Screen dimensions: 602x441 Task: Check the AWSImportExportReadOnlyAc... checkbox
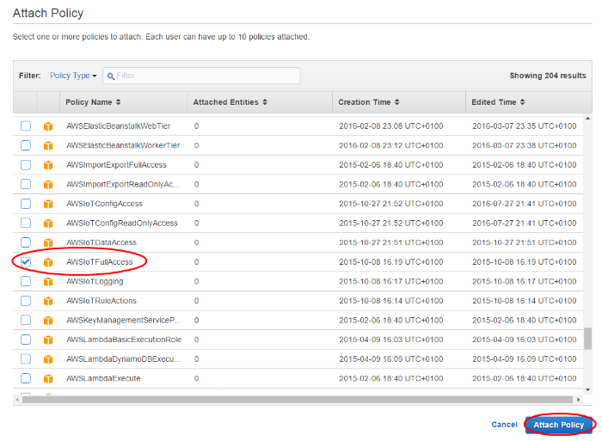26,184
